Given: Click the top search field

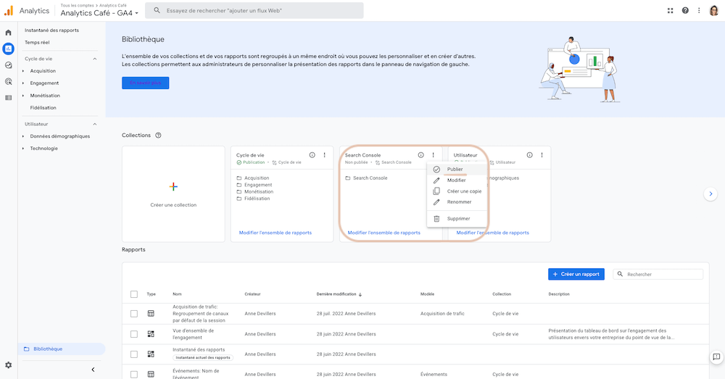Looking at the screenshot, I should tap(254, 10).
